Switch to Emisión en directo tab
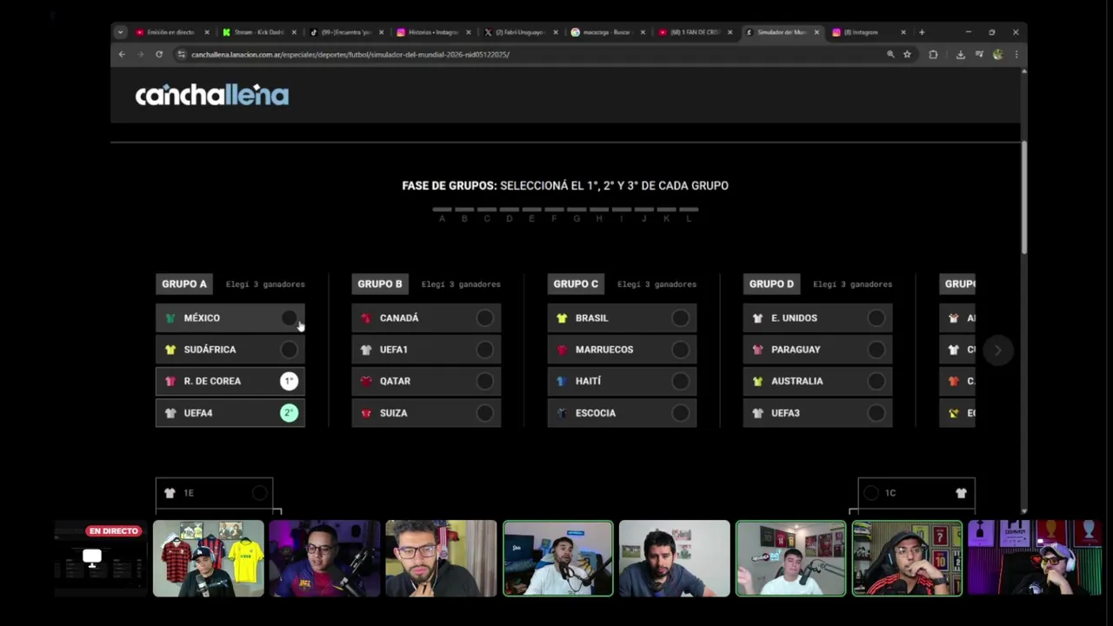 pyautogui.click(x=171, y=32)
